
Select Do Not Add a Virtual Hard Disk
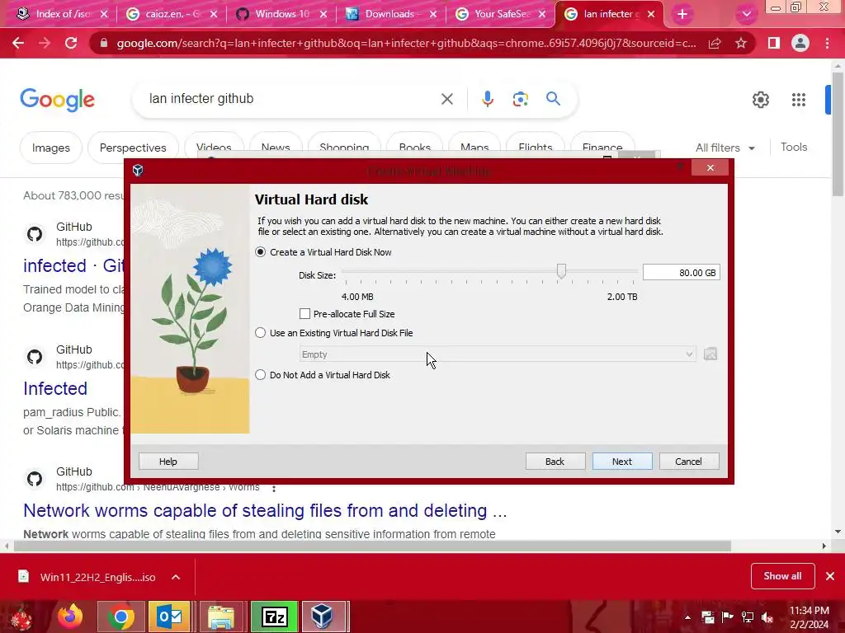(260, 375)
